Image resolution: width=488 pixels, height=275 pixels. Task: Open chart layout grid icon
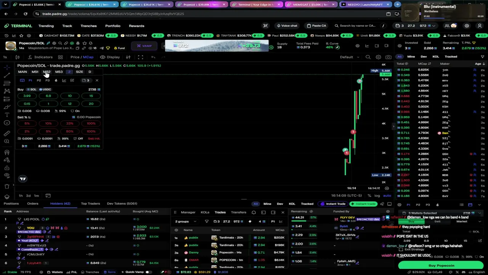[60, 57]
